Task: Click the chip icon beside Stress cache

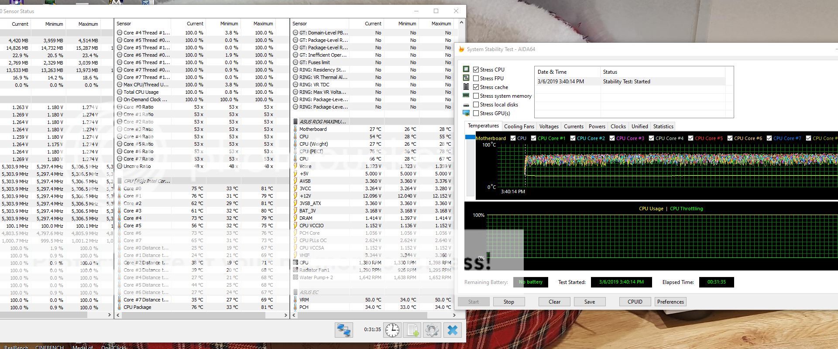Action: 466,87
